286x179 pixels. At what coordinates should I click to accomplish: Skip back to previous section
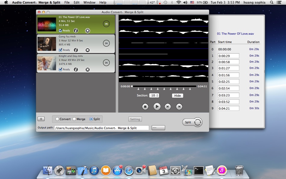(x=179, y=106)
